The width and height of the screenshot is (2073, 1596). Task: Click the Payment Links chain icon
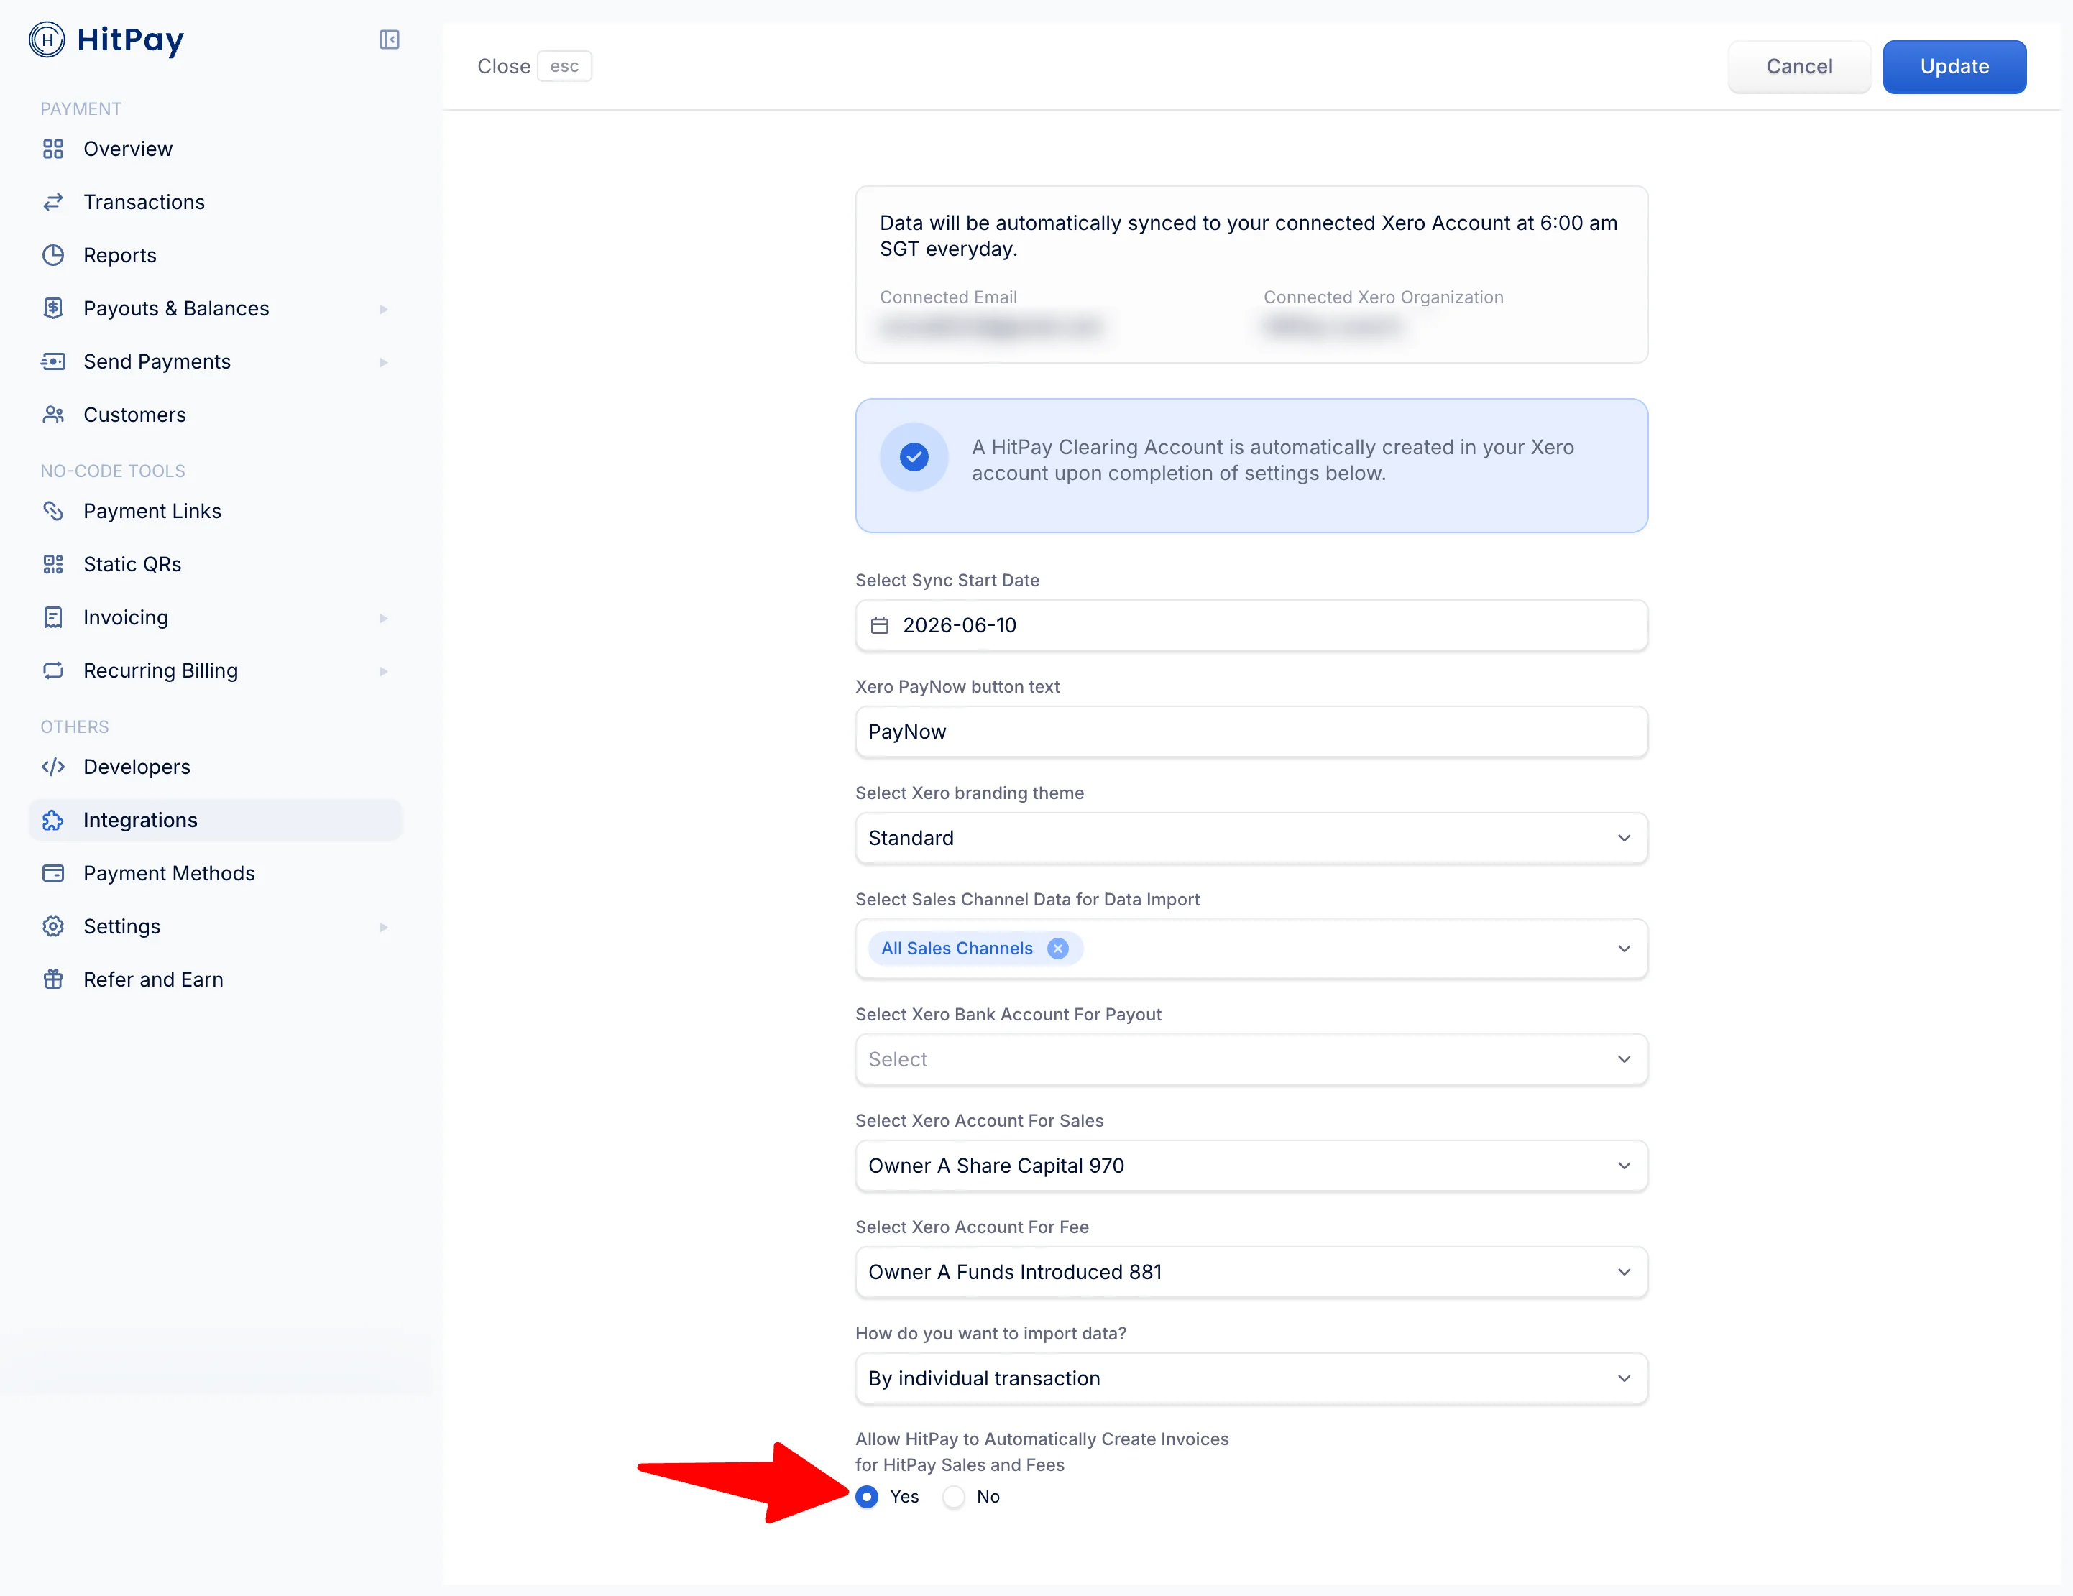53,512
